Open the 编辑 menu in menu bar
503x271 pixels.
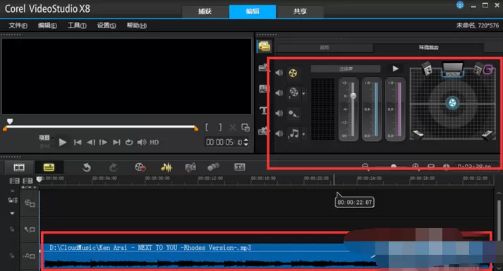click(47, 25)
